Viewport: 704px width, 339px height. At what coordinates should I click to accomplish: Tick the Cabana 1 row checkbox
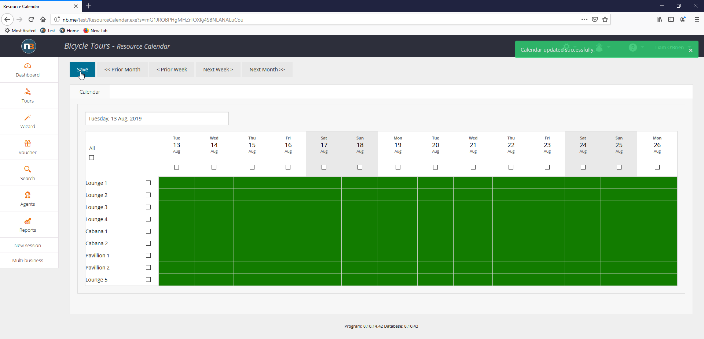(148, 231)
